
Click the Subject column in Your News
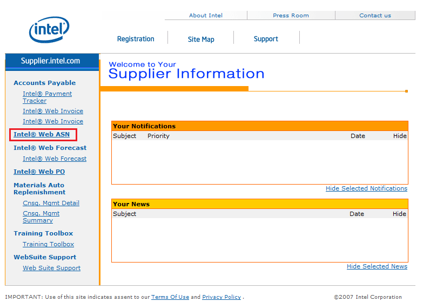[x=124, y=214]
